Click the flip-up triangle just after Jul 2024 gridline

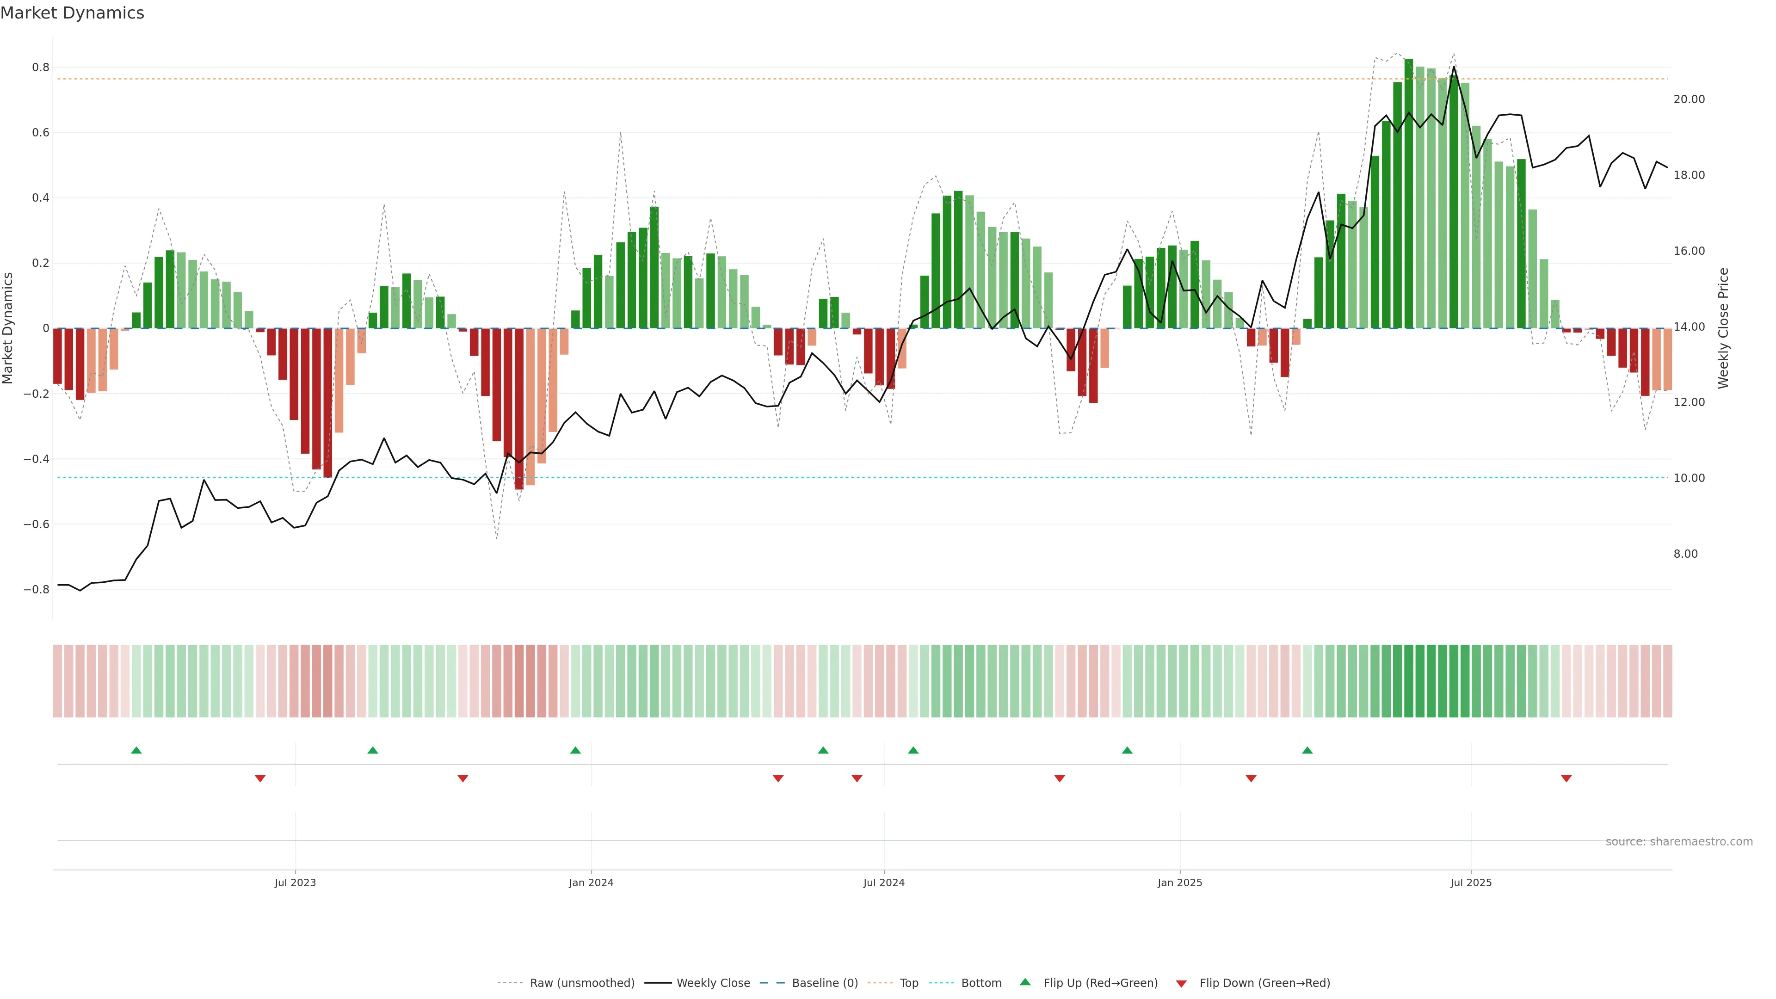[x=913, y=750]
